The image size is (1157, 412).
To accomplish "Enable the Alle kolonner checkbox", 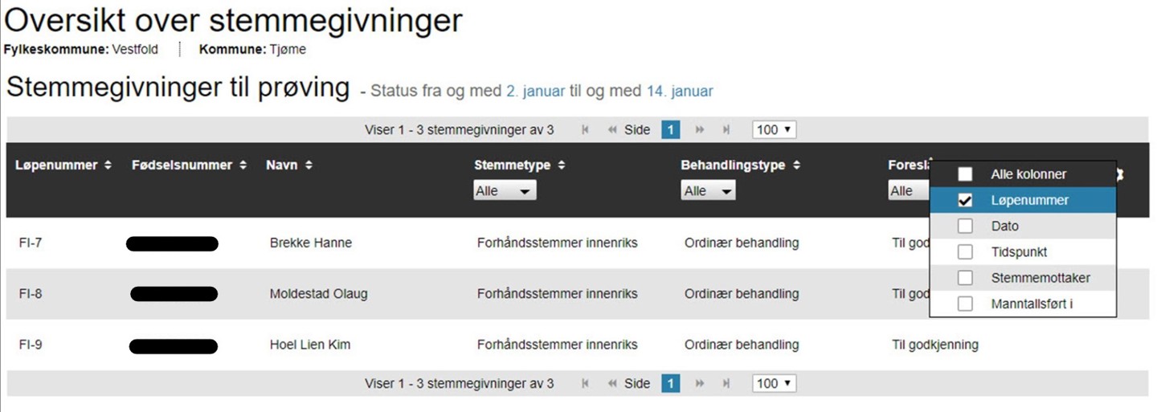I will [x=965, y=174].
